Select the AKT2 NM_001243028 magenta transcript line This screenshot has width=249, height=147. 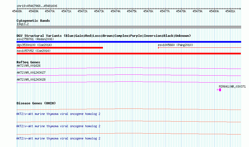click(129, 82)
